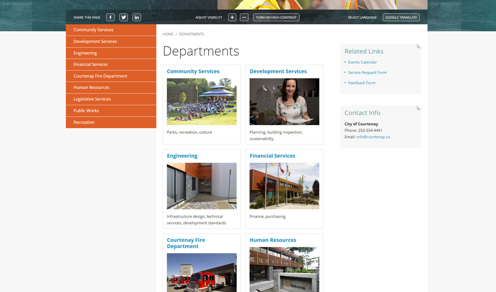Share this page on Twitter

click(x=123, y=18)
